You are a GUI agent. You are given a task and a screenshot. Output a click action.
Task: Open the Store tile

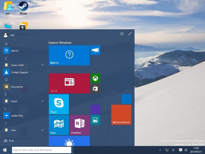95,89
